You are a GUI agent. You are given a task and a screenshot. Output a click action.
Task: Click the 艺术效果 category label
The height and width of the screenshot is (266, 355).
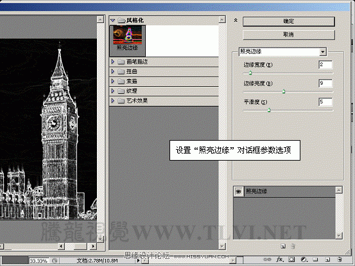[x=137, y=101]
